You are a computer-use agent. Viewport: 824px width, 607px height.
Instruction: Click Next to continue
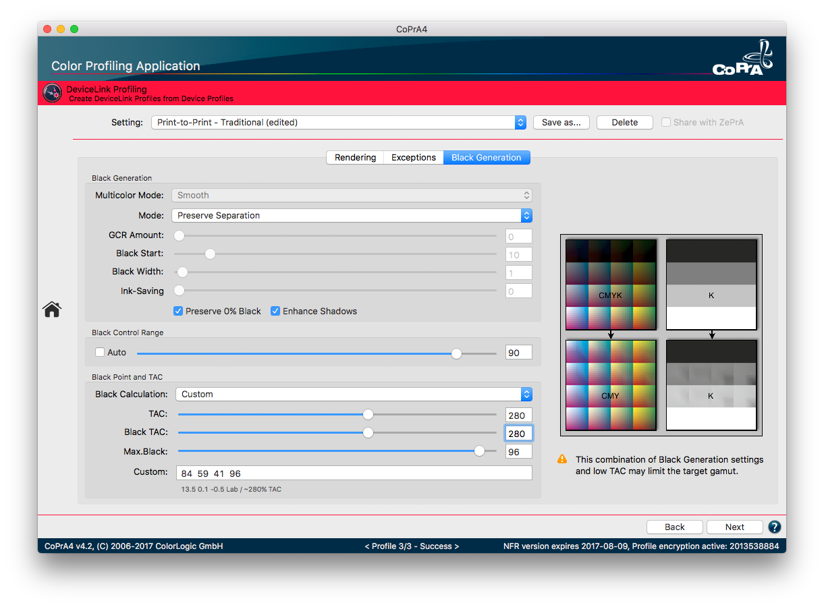pos(735,527)
